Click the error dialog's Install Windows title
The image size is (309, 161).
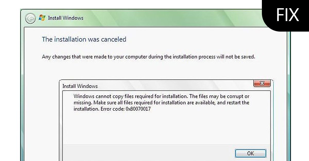click(80, 86)
